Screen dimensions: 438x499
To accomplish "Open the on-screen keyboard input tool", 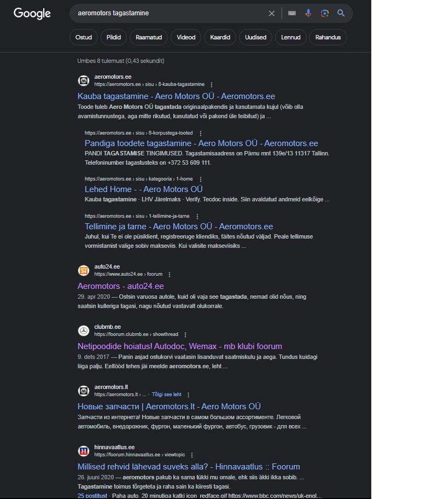I will click(292, 13).
